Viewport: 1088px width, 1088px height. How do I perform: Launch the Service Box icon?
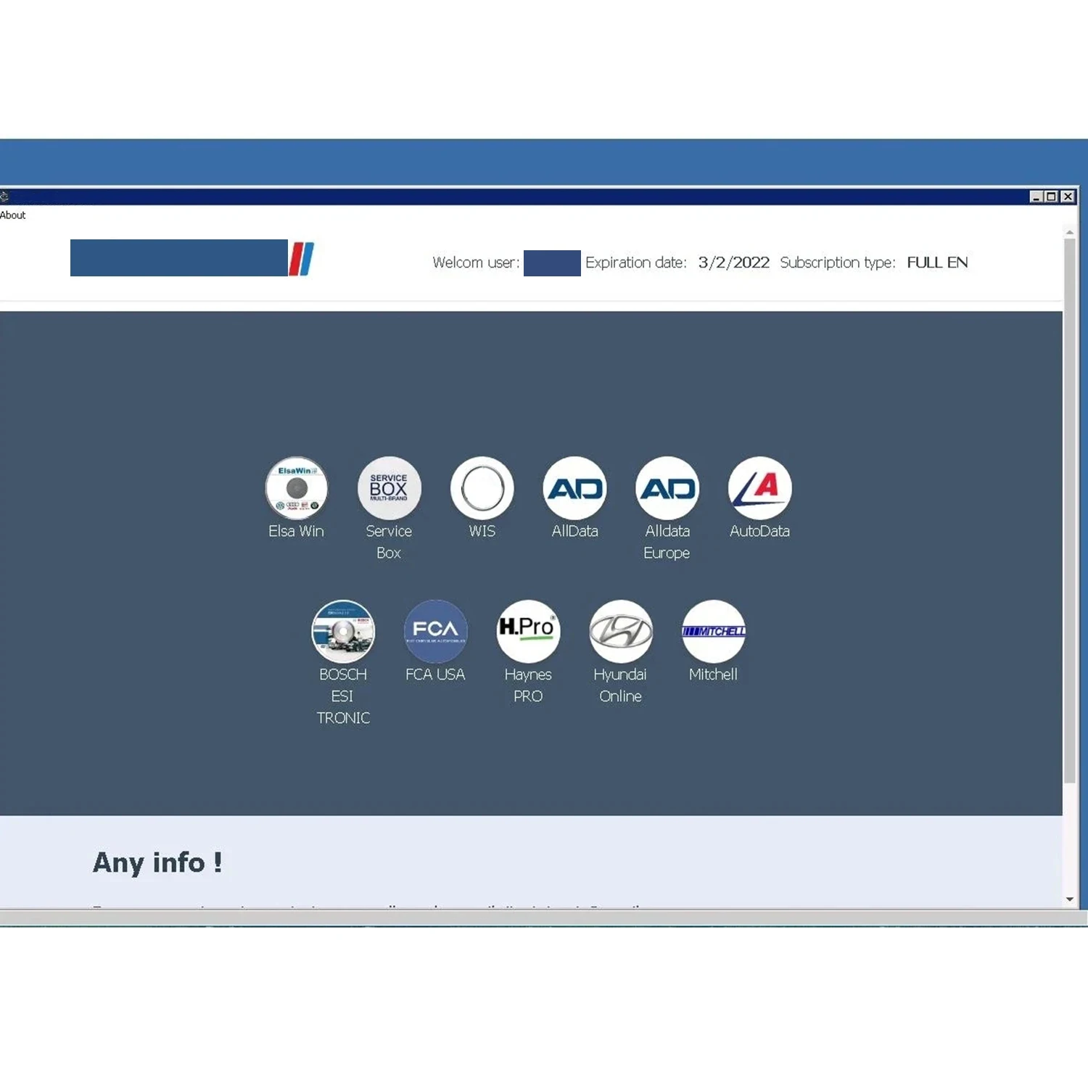(x=389, y=488)
